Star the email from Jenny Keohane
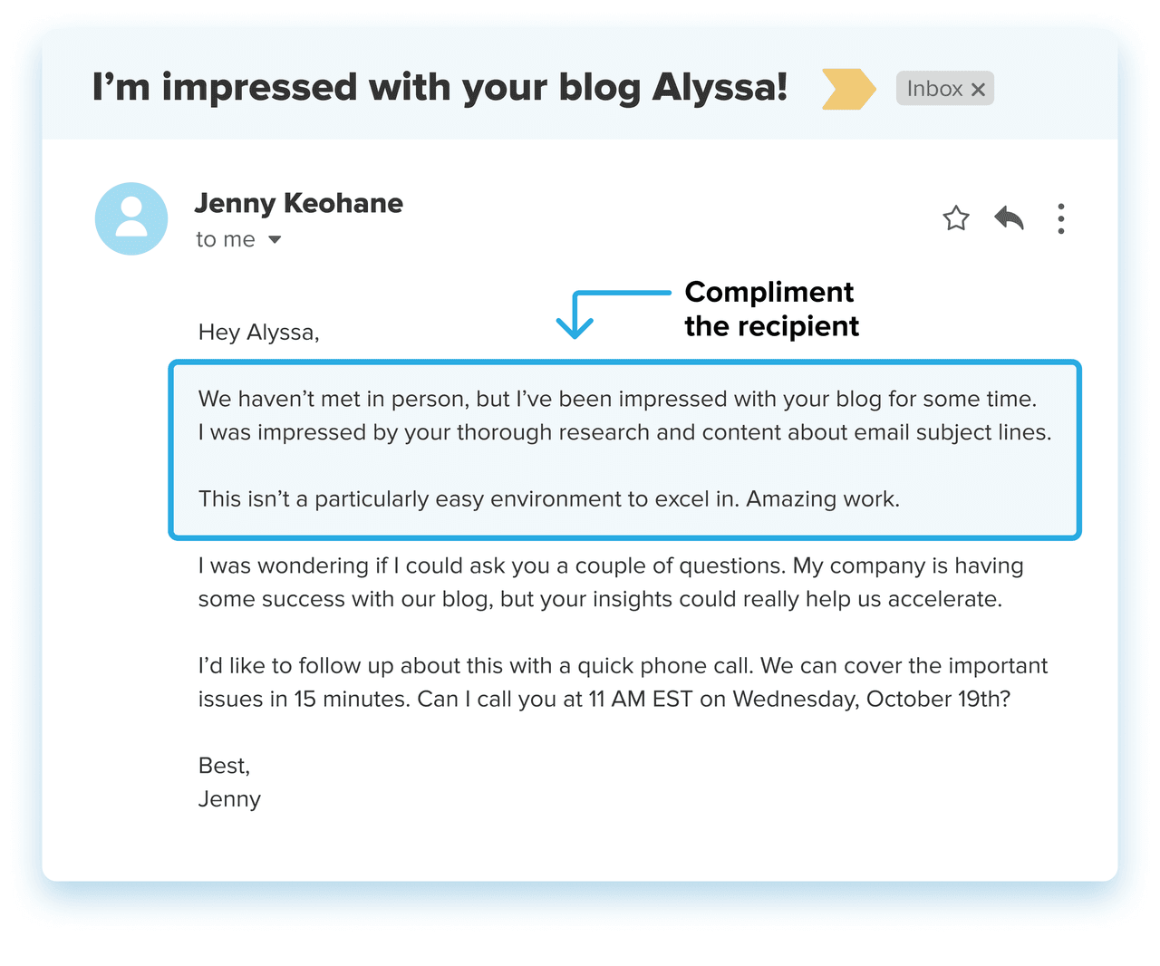 [956, 218]
